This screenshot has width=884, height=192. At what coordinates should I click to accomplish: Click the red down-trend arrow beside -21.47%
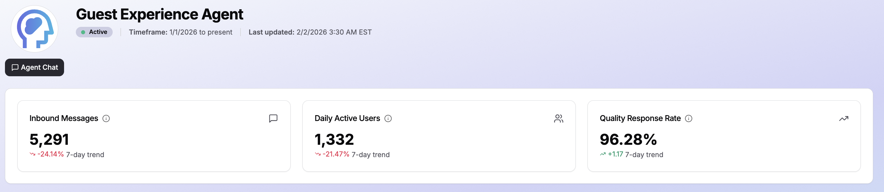[x=318, y=154]
